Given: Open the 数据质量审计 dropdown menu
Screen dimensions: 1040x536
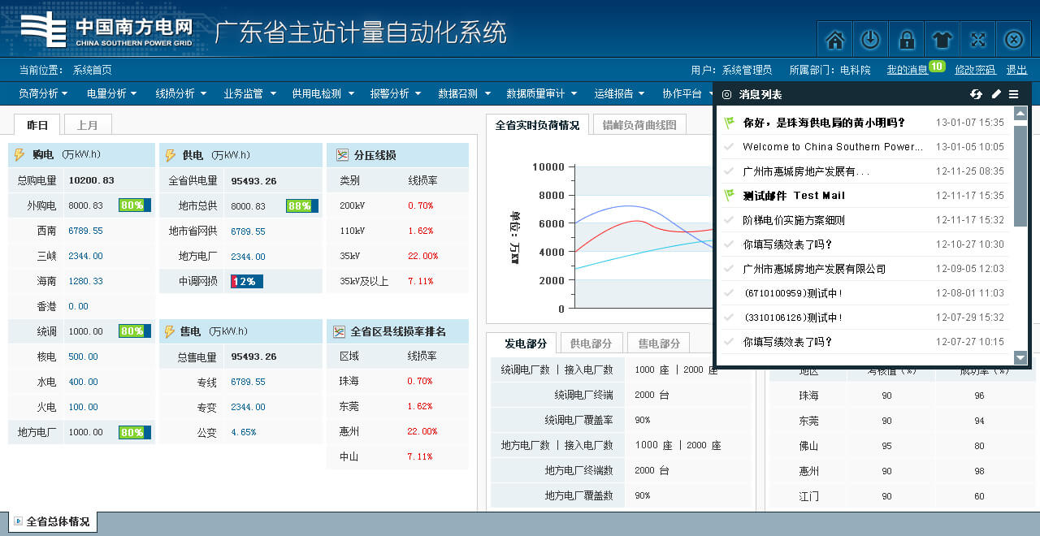Looking at the screenshot, I should click(x=540, y=93).
